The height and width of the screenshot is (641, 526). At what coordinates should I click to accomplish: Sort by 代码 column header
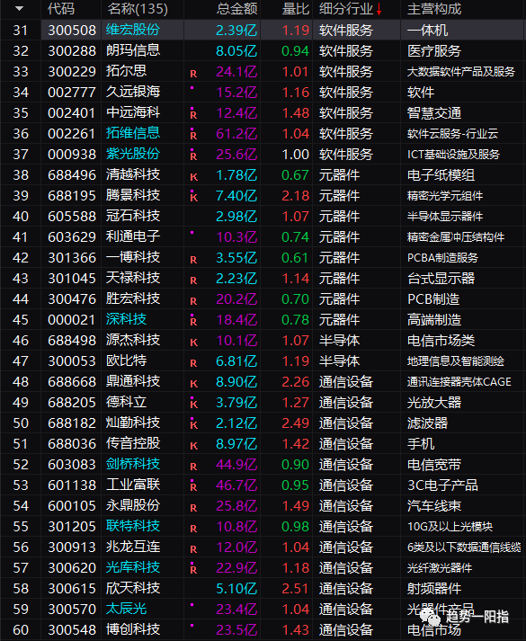tap(61, 9)
